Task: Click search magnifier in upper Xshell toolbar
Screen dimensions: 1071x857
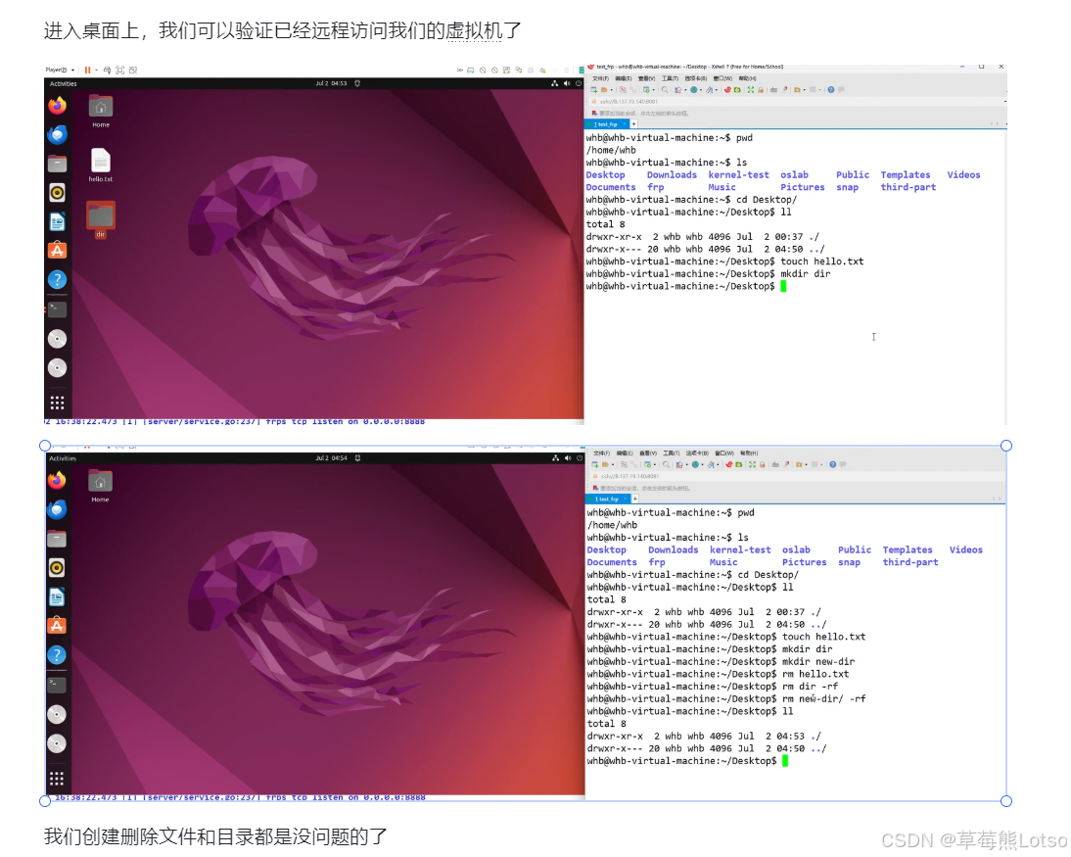Action: click(x=665, y=89)
